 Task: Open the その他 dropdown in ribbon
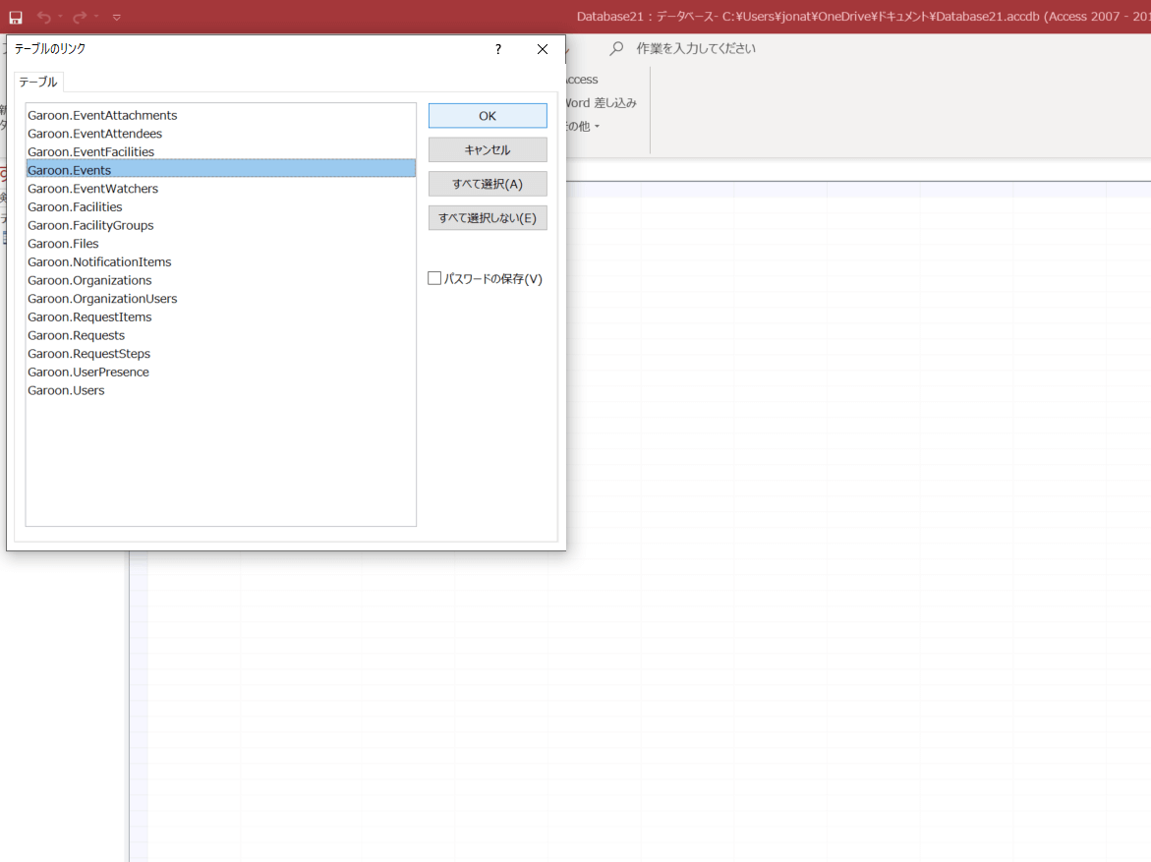tap(584, 126)
